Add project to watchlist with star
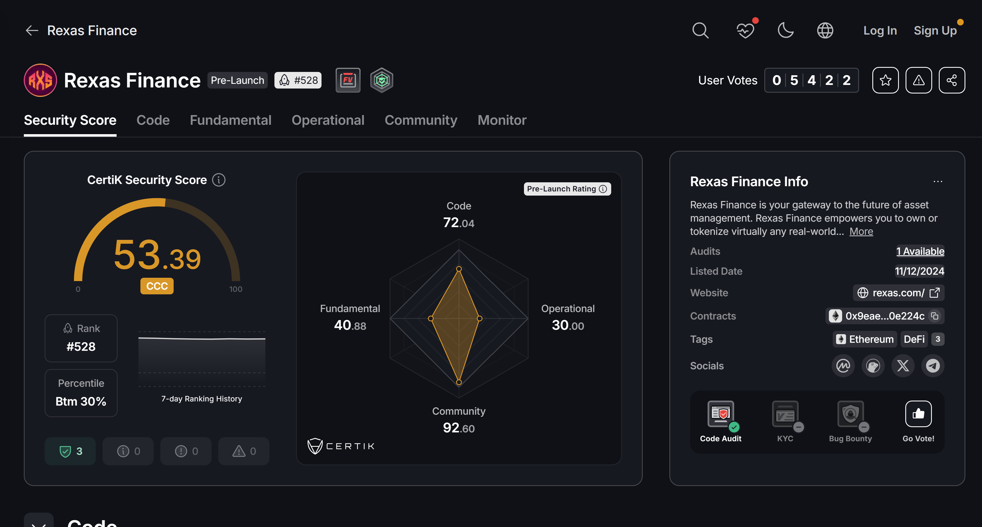 885,80
